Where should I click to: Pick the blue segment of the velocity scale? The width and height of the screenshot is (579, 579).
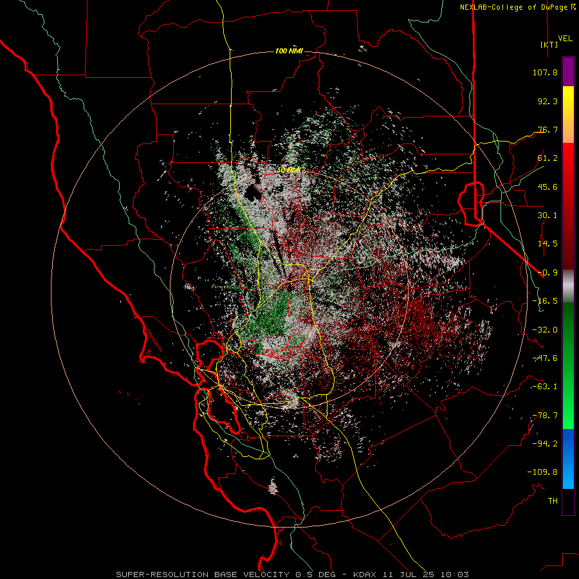click(x=568, y=459)
